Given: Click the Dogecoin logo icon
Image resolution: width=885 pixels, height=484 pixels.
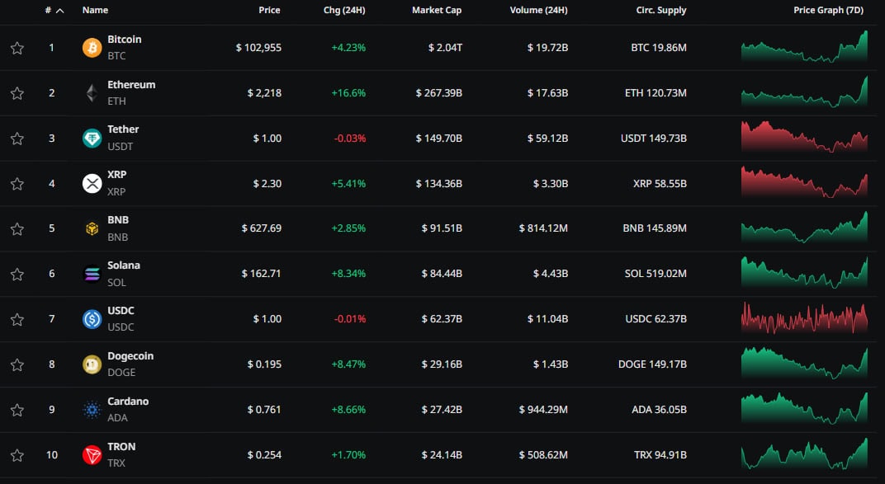Looking at the screenshot, I should click(x=92, y=364).
